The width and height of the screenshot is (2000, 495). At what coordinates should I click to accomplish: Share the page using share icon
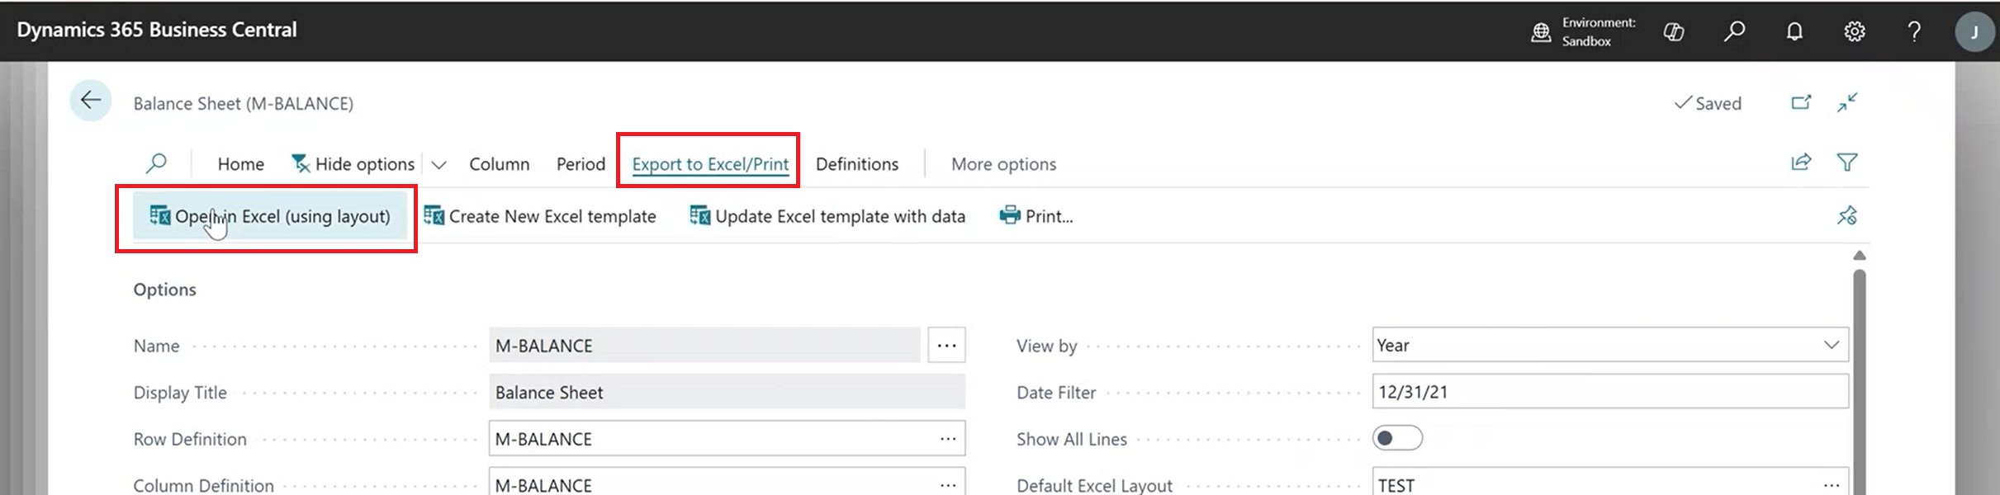1801,163
